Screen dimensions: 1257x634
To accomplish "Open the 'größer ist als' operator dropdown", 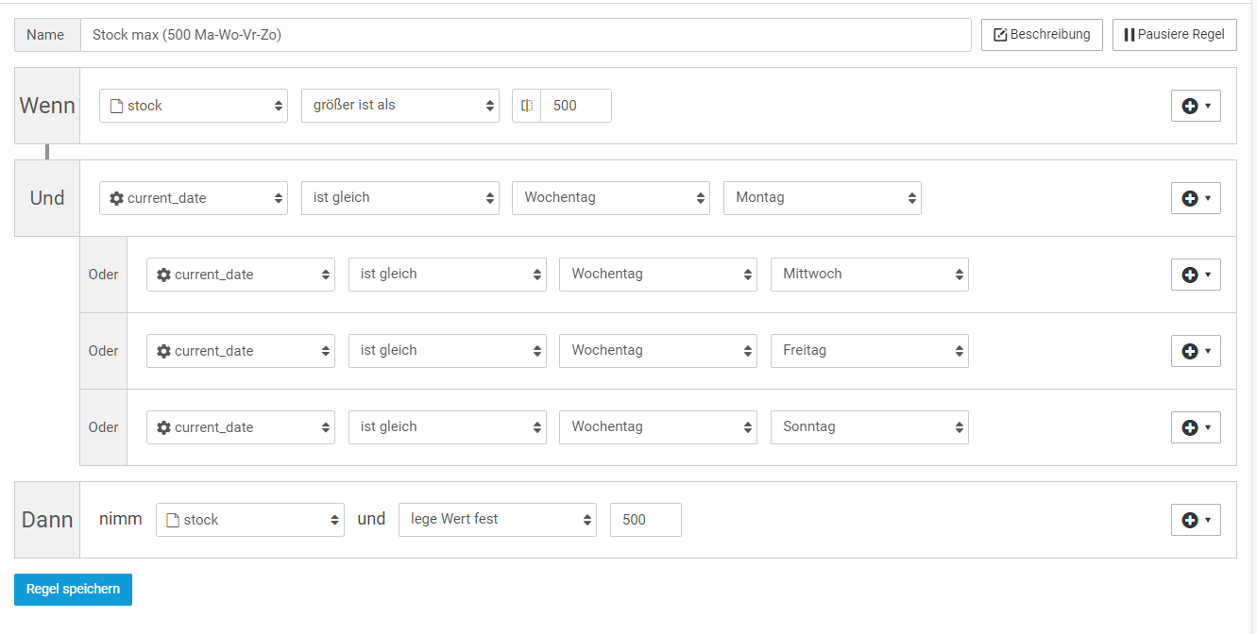I will [x=400, y=106].
